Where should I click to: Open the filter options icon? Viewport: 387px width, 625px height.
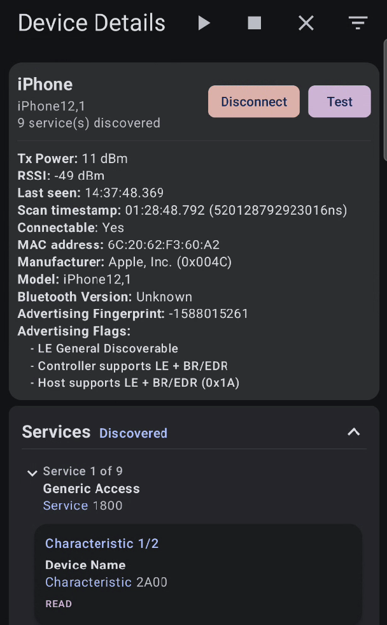click(x=357, y=22)
